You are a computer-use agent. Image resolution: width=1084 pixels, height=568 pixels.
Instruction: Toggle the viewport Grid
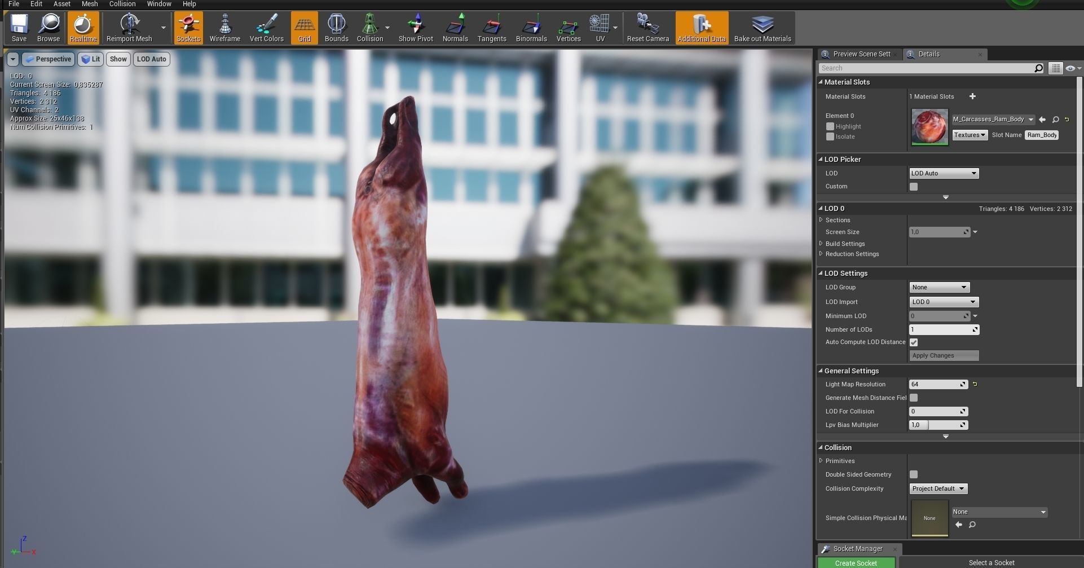[305, 28]
